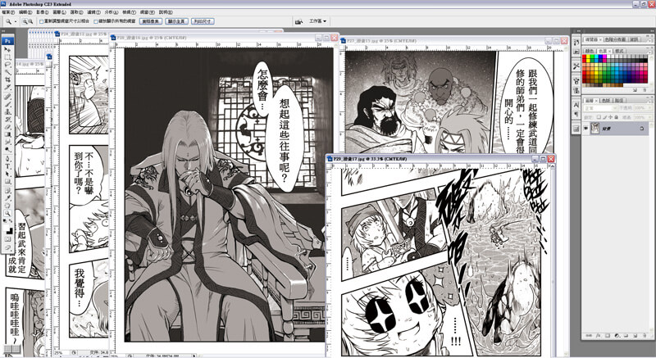Image resolution: width=656 pixels, height=358 pixels.
Task: Change the screen mode at toolbox bottom
Action: [7, 247]
